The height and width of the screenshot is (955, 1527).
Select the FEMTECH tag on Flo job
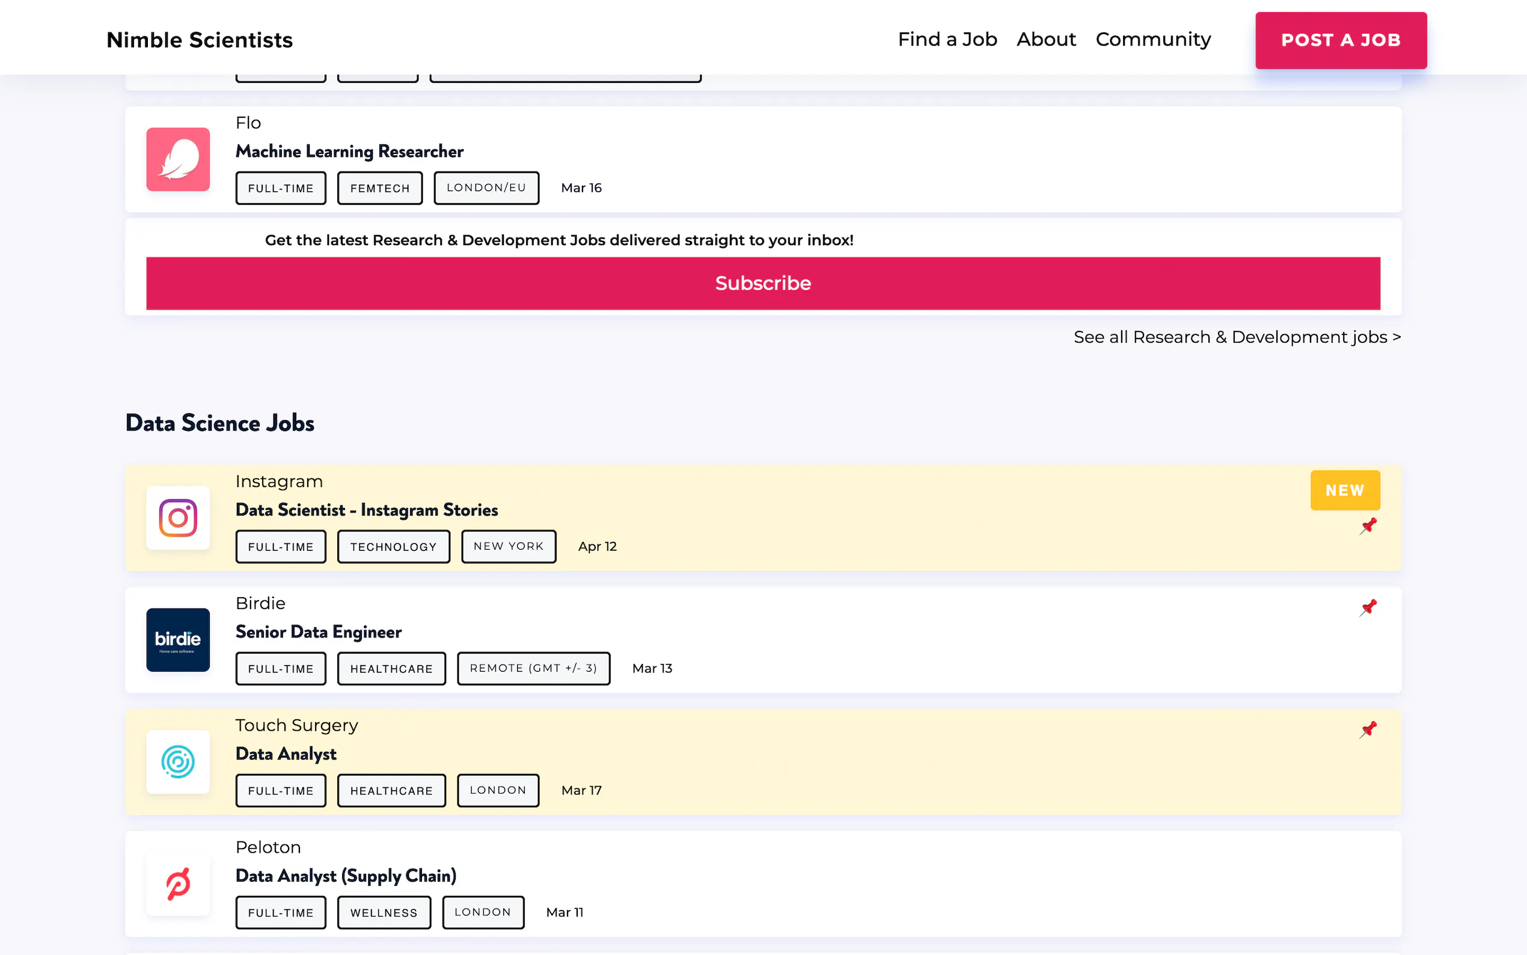pyautogui.click(x=379, y=188)
